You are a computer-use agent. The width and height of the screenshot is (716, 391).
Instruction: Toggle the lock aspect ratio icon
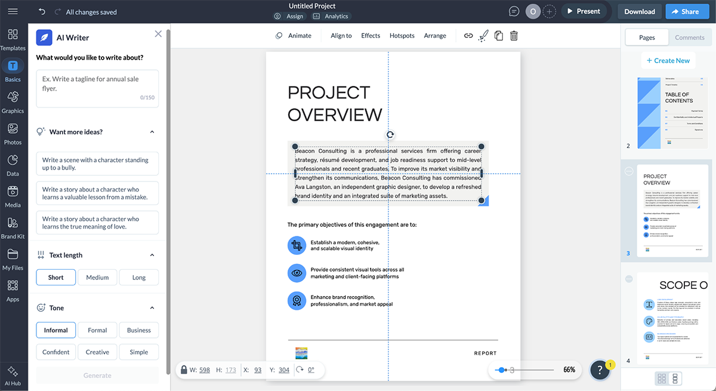pos(184,370)
